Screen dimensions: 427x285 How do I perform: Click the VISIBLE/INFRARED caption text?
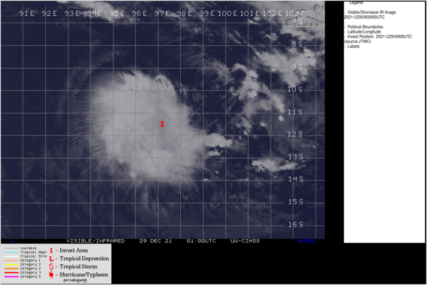[x=95, y=241]
